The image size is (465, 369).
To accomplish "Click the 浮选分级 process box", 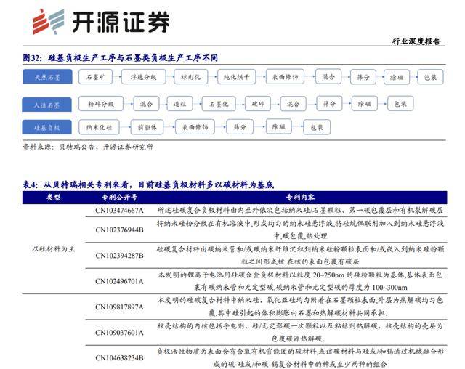I will pos(144,76).
